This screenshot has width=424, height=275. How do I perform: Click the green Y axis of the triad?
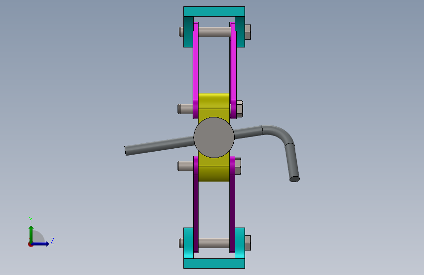pos(31,234)
